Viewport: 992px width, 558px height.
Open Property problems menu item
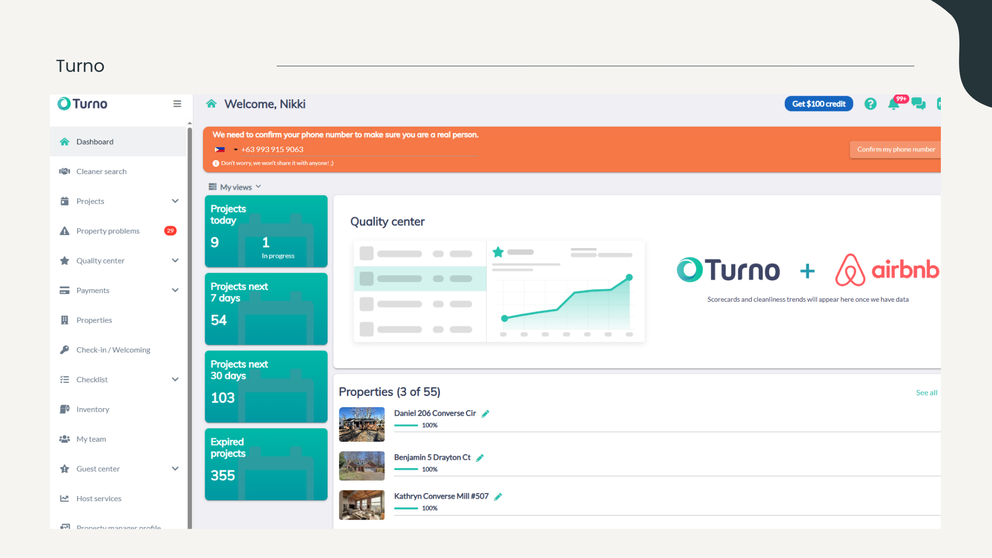tap(118, 231)
